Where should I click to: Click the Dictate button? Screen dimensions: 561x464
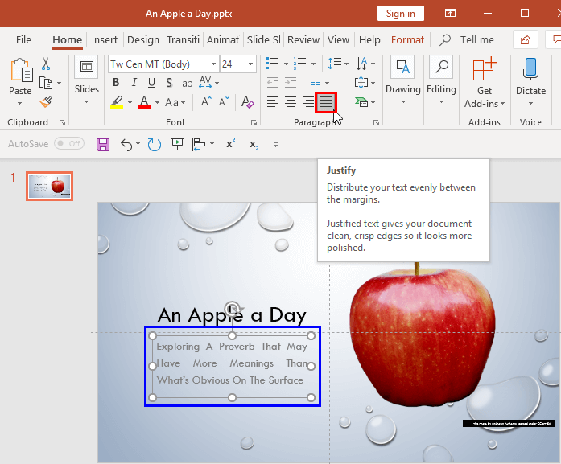point(530,80)
